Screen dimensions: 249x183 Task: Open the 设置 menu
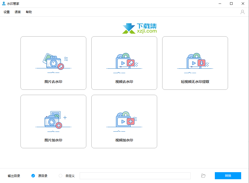[7, 12]
